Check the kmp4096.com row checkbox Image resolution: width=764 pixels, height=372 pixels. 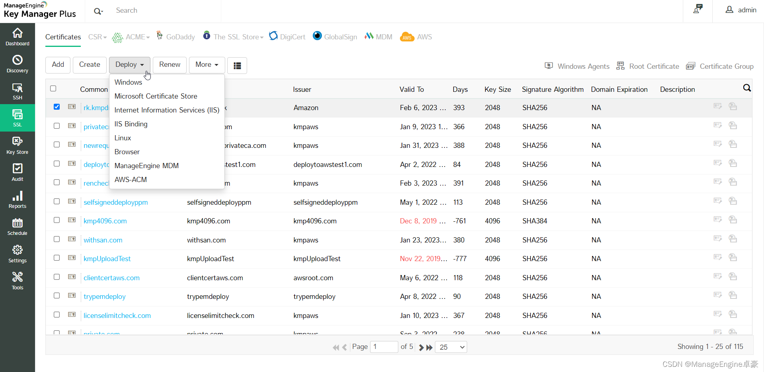click(x=57, y=220)
